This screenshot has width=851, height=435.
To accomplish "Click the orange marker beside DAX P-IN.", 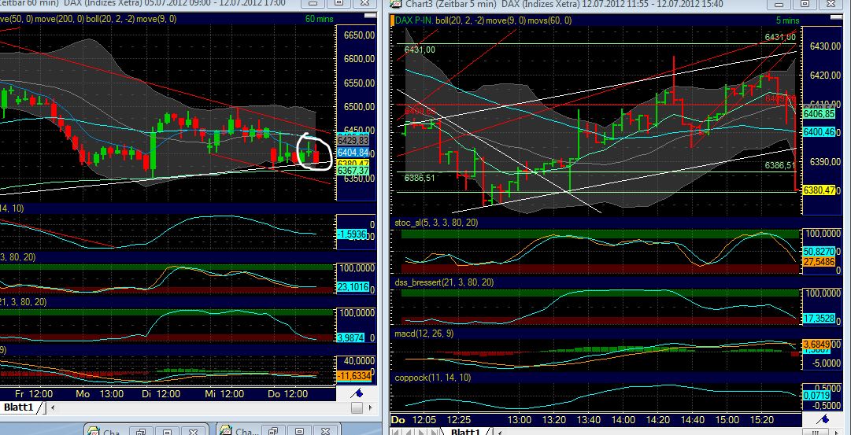I will point(392,20).
